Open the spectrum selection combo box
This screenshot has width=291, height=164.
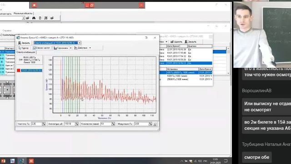coord(57,43)
